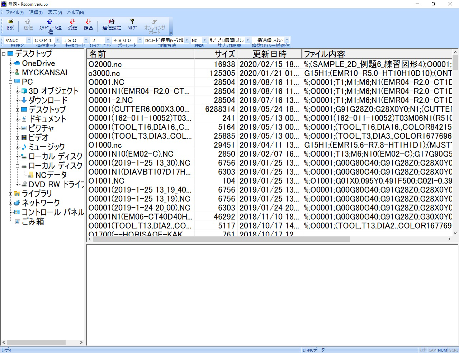Click the スケジュール送信 schedule send icon

50,22
